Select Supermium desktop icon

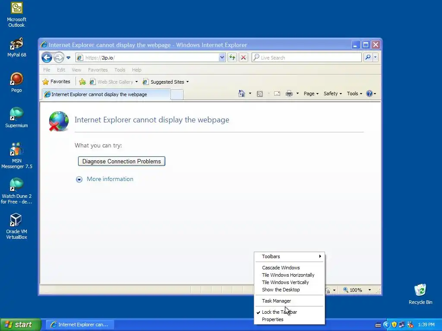pyautogui.click(x=17, y=118)
